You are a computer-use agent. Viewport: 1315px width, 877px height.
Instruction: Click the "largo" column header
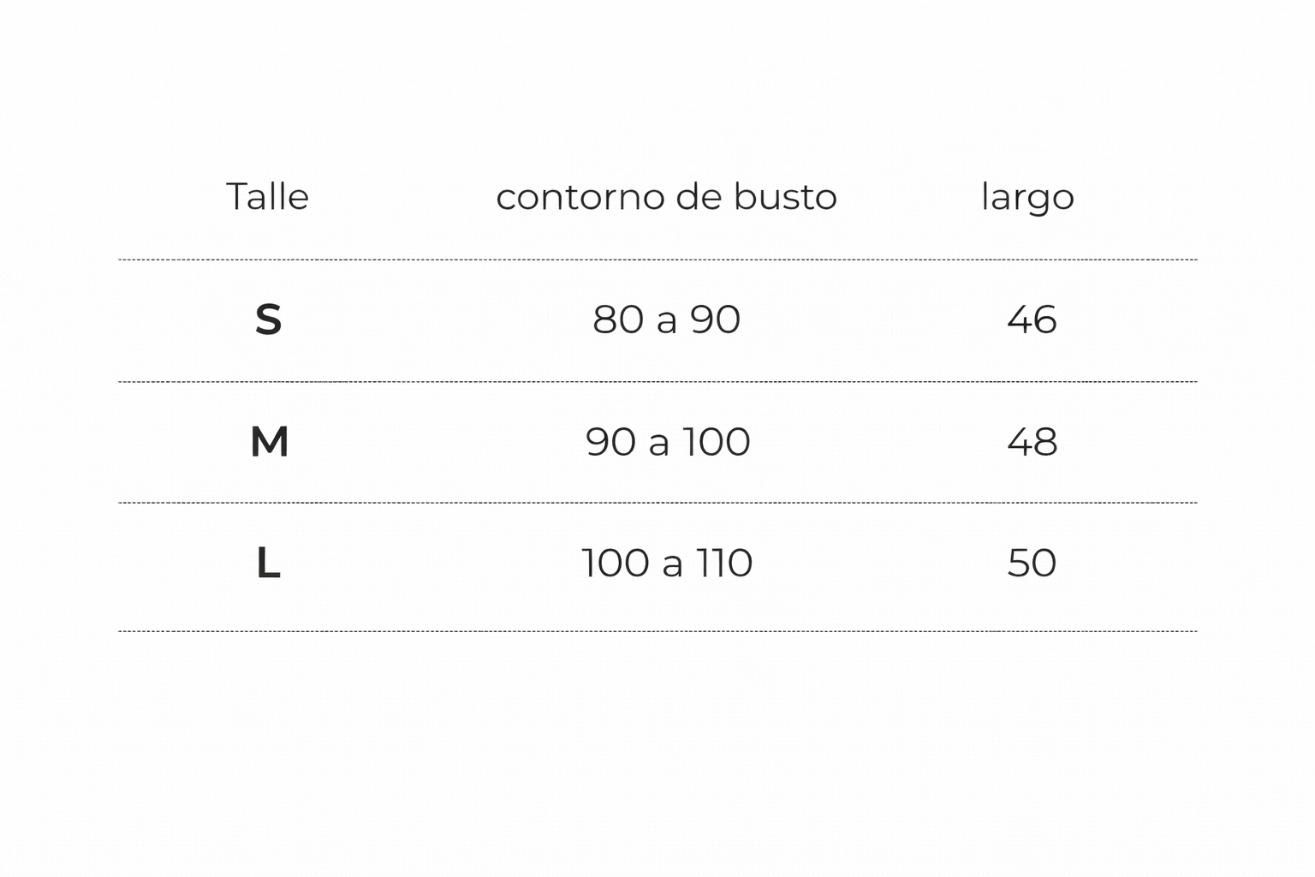pyautogui.click(x=1027, y=199)
